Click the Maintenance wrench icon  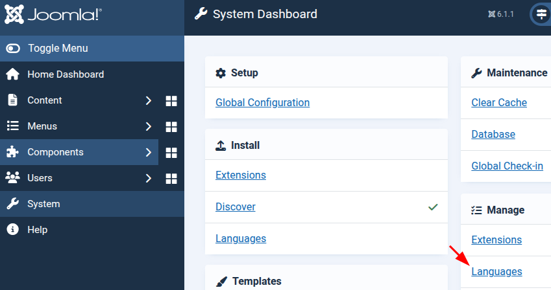476,73
